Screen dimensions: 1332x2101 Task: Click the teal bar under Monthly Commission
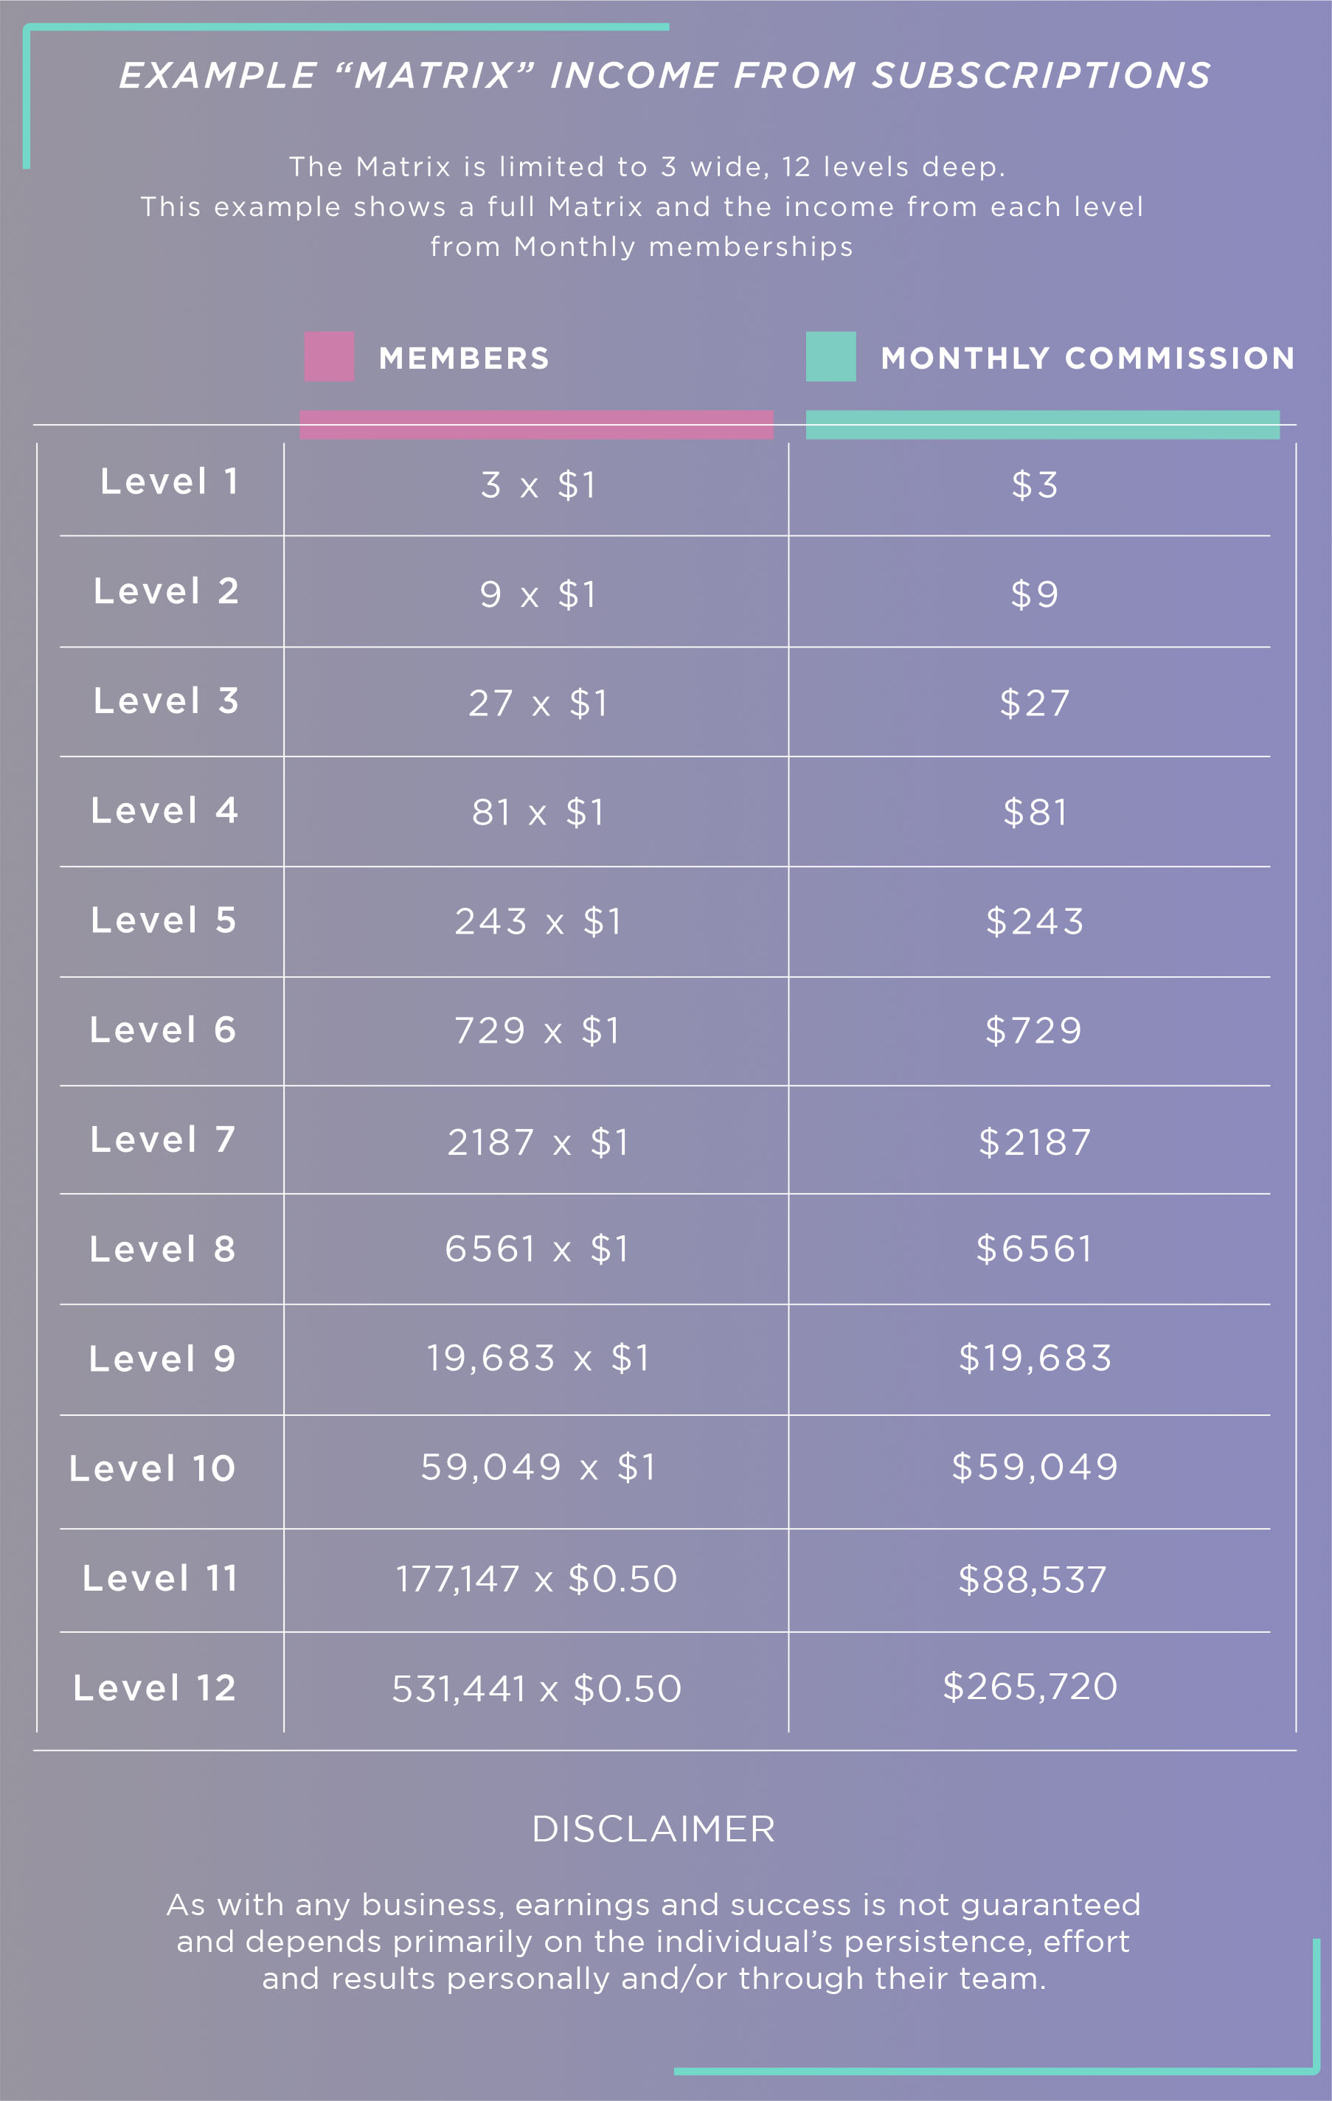click(x=1042, y=425)
